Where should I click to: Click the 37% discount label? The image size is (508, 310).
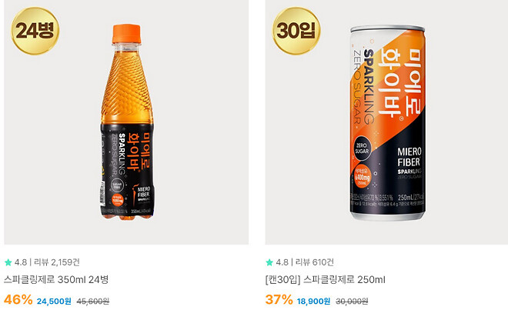(x=279, y=300)
